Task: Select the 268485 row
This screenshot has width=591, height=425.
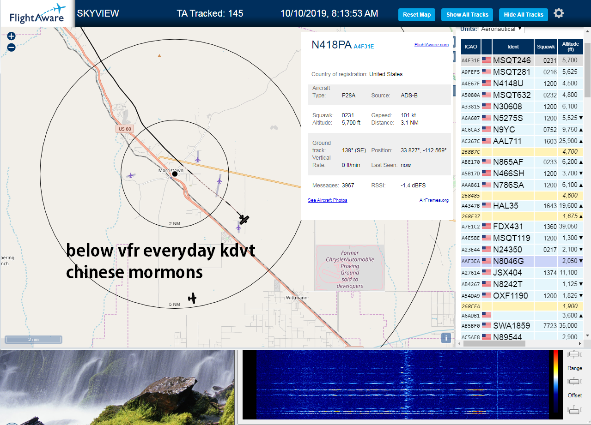Action: click(x=522, y=195)
